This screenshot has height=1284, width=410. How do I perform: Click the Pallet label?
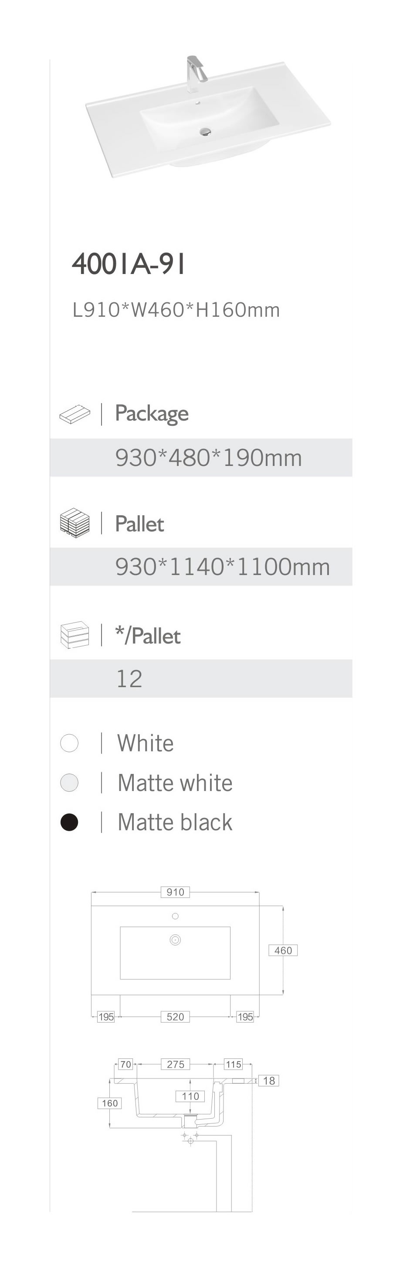139,524
